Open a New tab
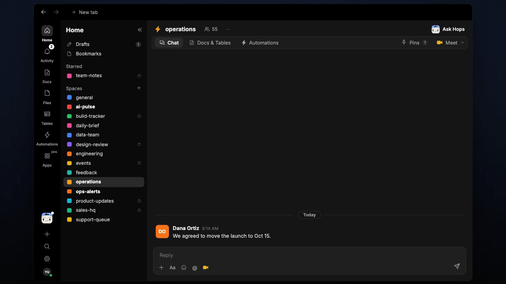The image size is (506, 284). click(85, 12)
